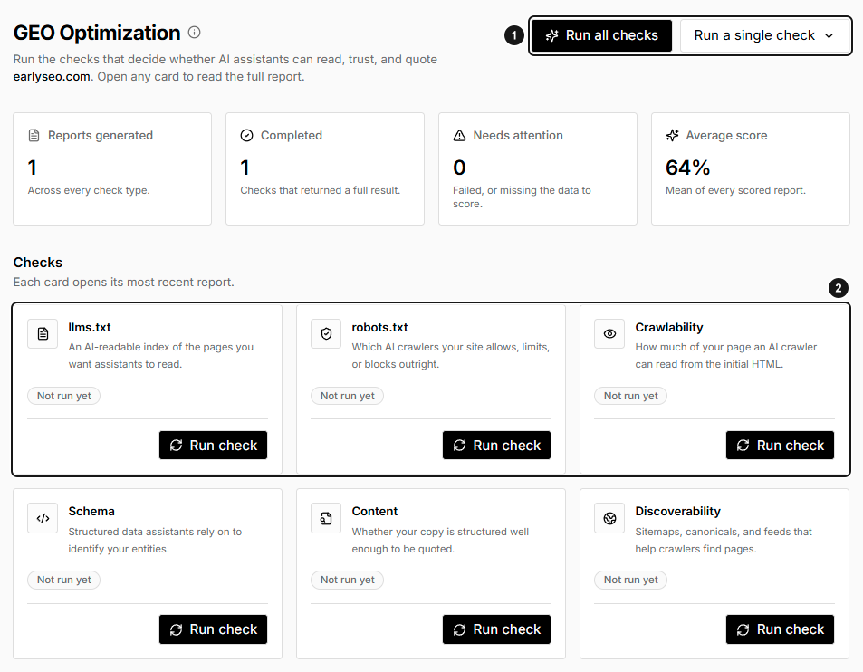Click the Reports generated label

[101, 135]
